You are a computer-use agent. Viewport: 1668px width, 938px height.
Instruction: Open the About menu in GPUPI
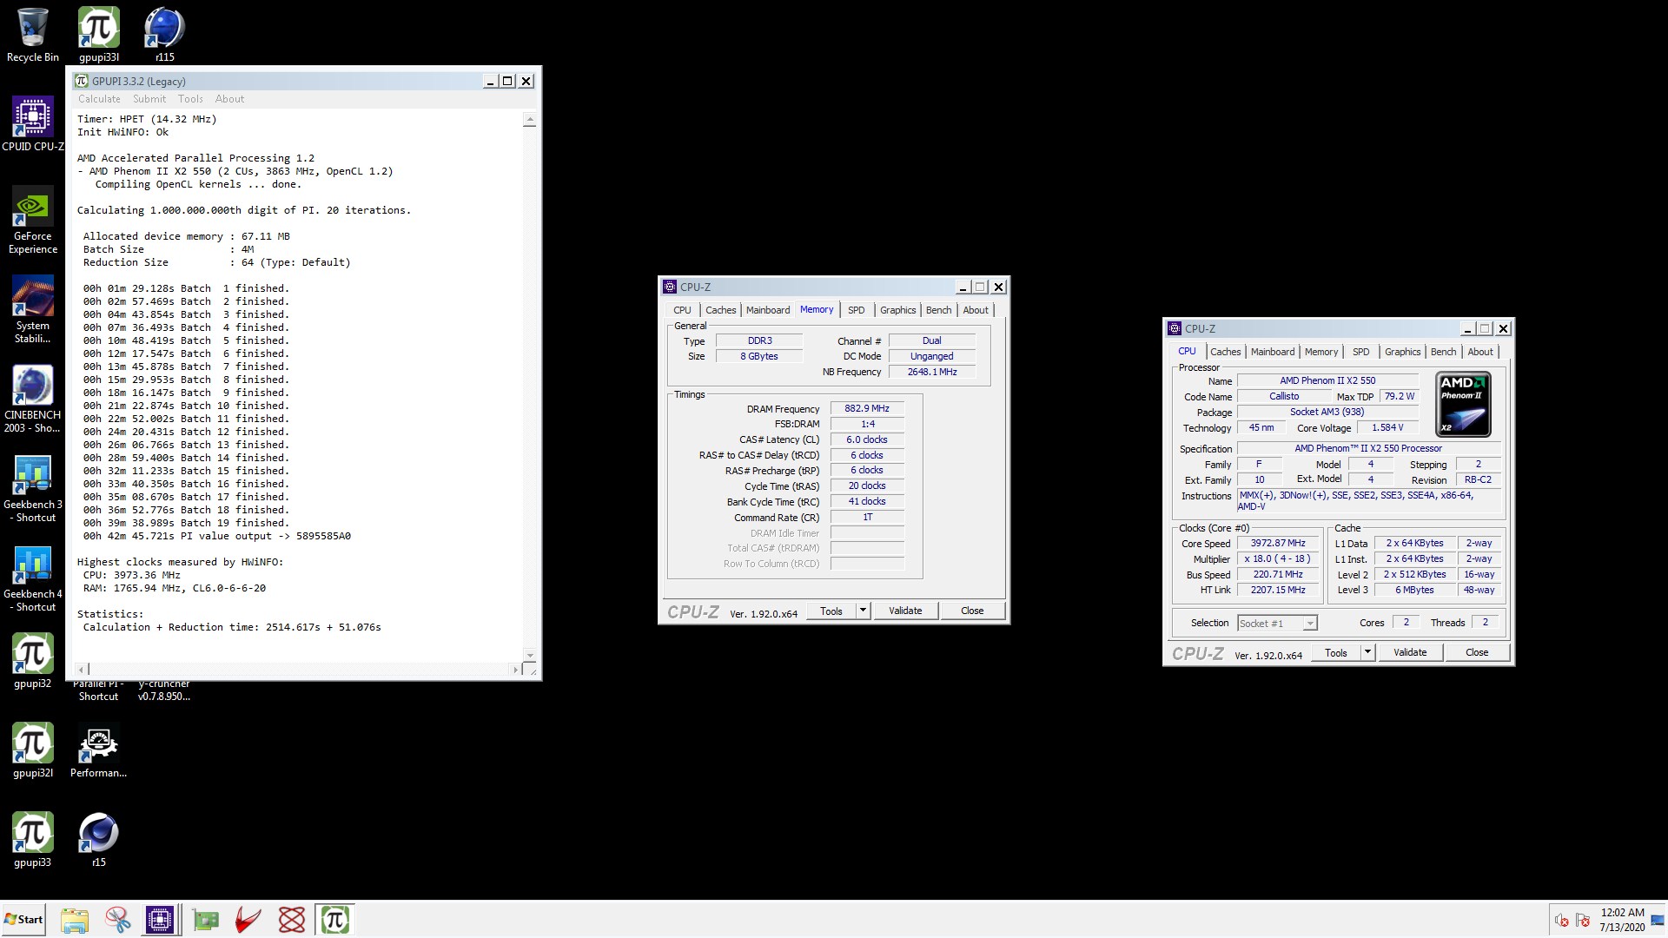(x=229, y=99)
